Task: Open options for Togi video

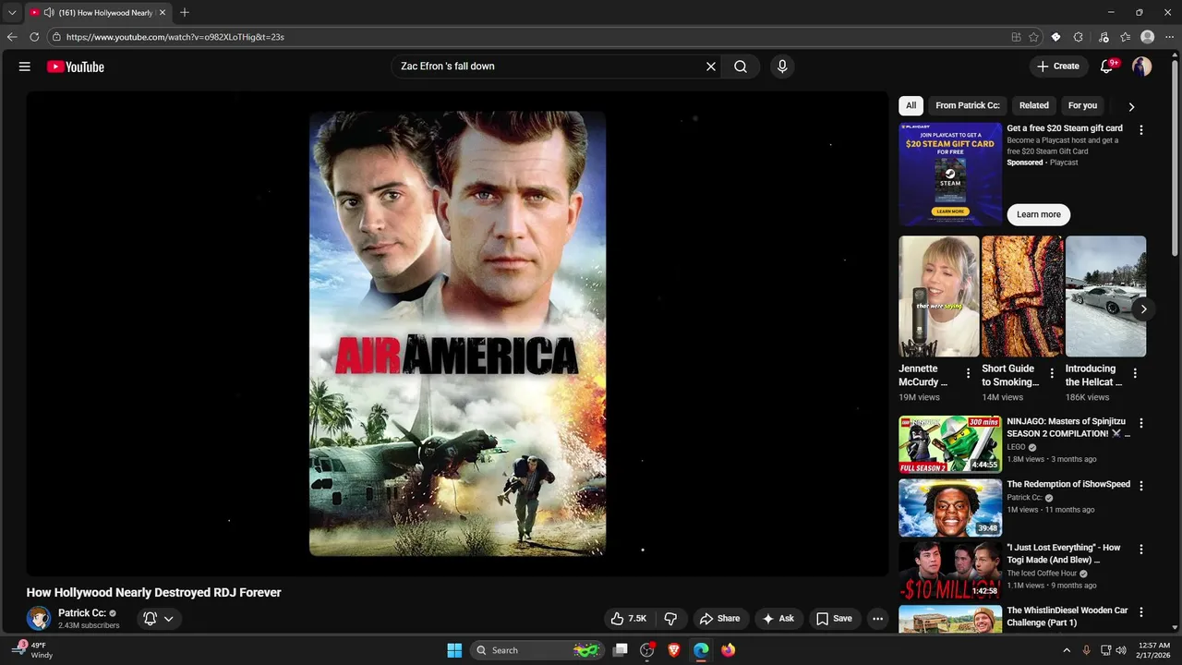Action: 1141,549
